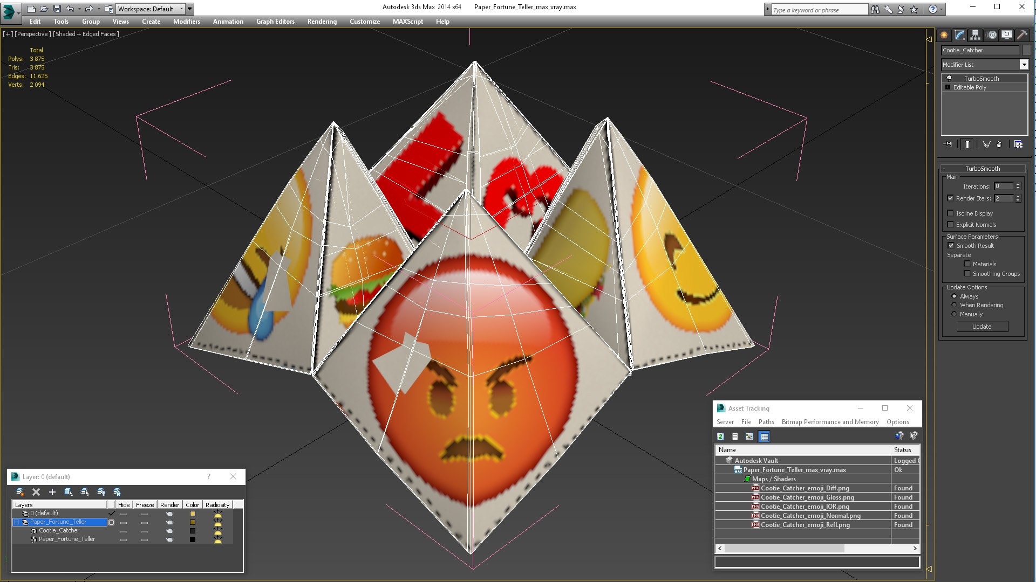Click the binoculars search icon
1036x582 pixels.
(x=875, y=9)
